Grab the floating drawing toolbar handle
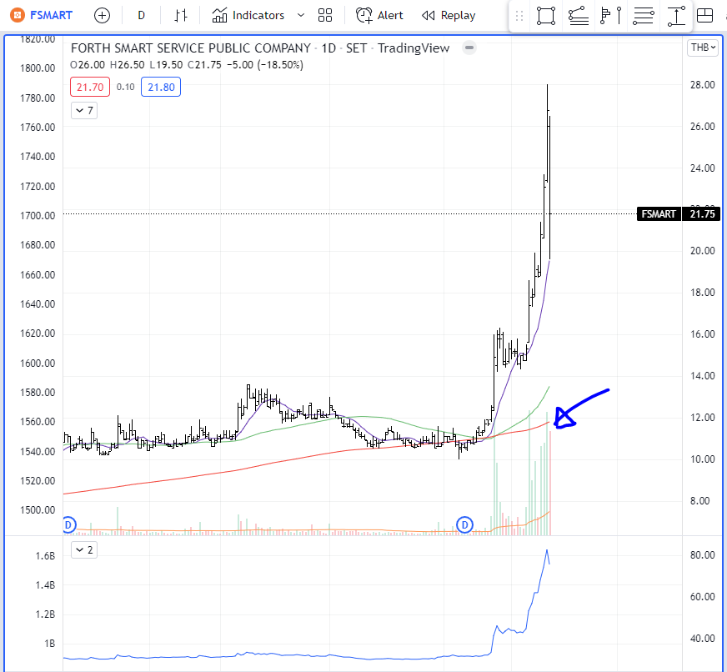The image size is (727, 672). tap(519, 16)
